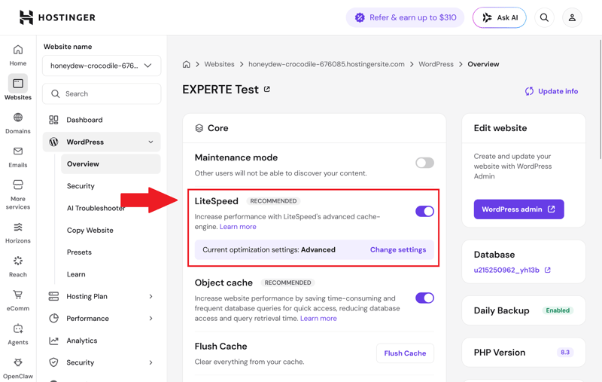Click into the sidebar Search field

(102, 93)
